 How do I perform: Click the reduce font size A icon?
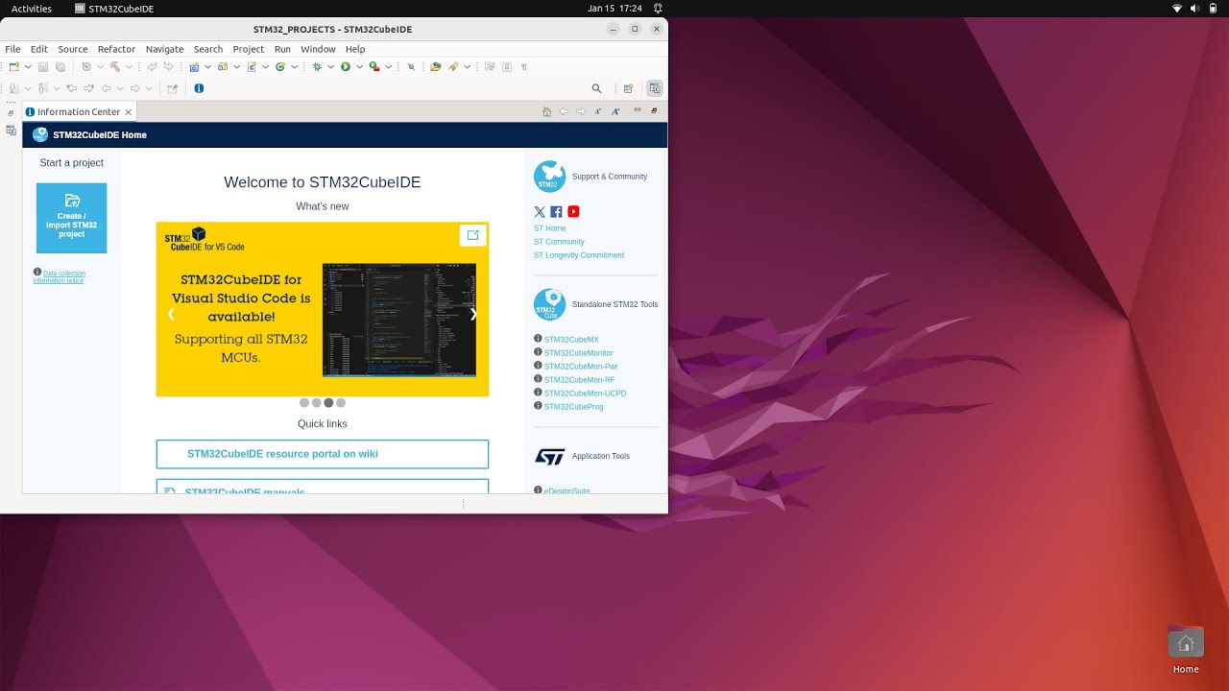(x=597, y=111)
